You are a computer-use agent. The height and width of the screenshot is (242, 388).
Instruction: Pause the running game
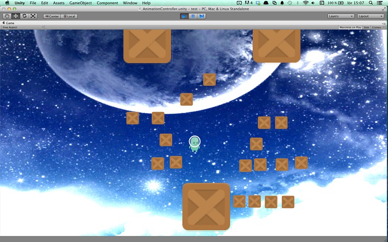193,16
